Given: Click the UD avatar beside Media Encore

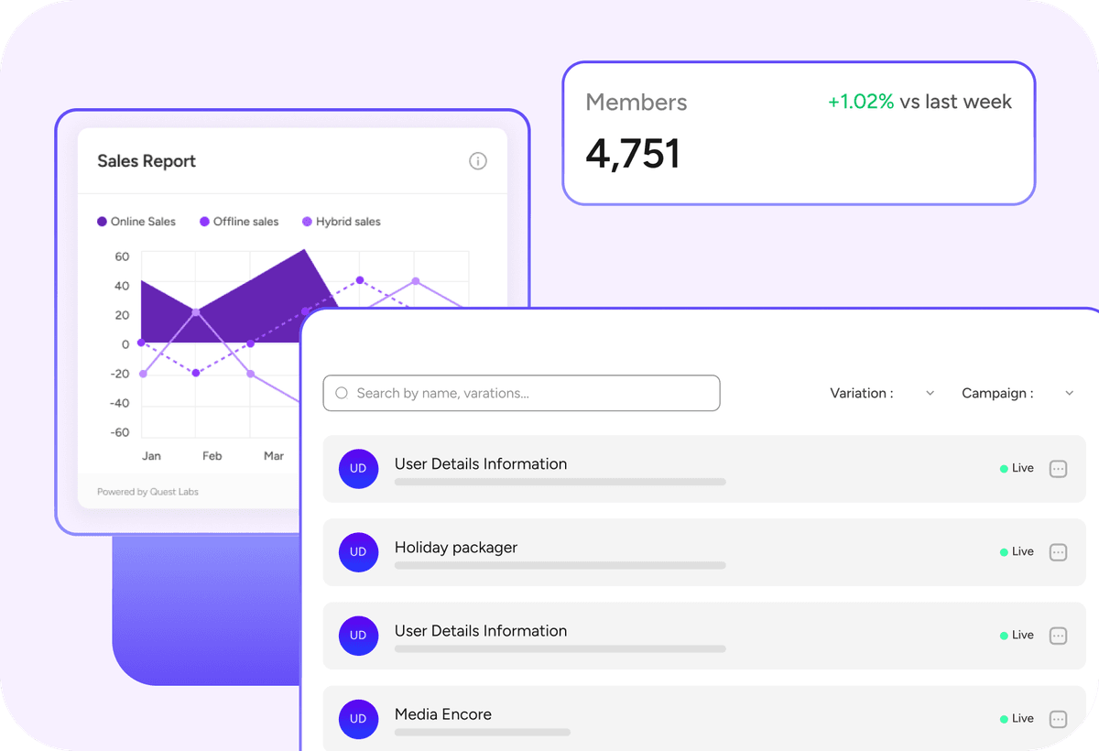Looking at the screenshot, I should click(358, 719).
